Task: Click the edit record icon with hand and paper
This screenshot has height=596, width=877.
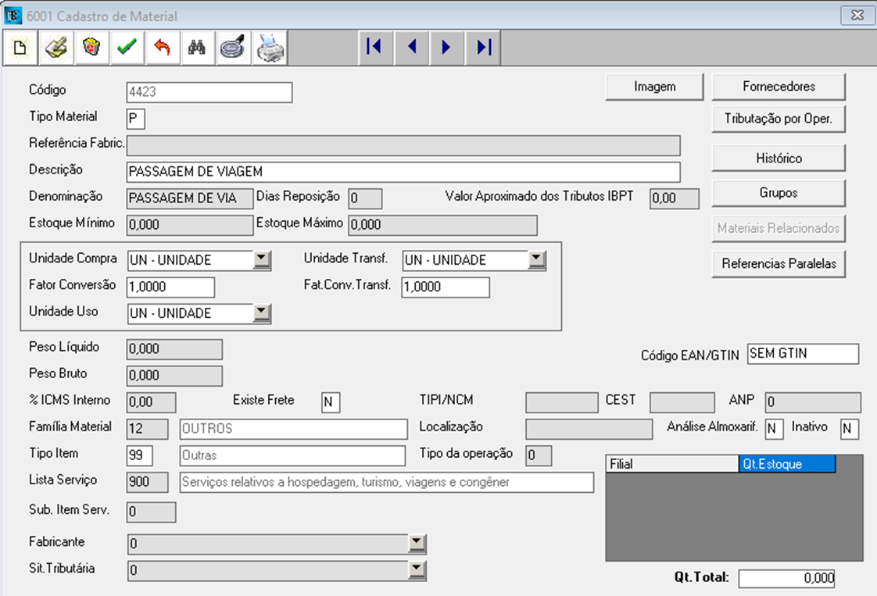Action: (56, 48)
